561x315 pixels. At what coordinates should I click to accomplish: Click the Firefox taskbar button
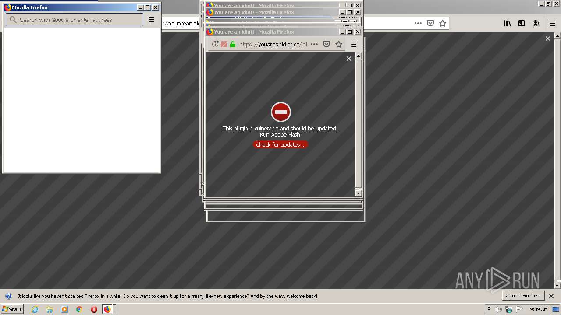(108, 309)
